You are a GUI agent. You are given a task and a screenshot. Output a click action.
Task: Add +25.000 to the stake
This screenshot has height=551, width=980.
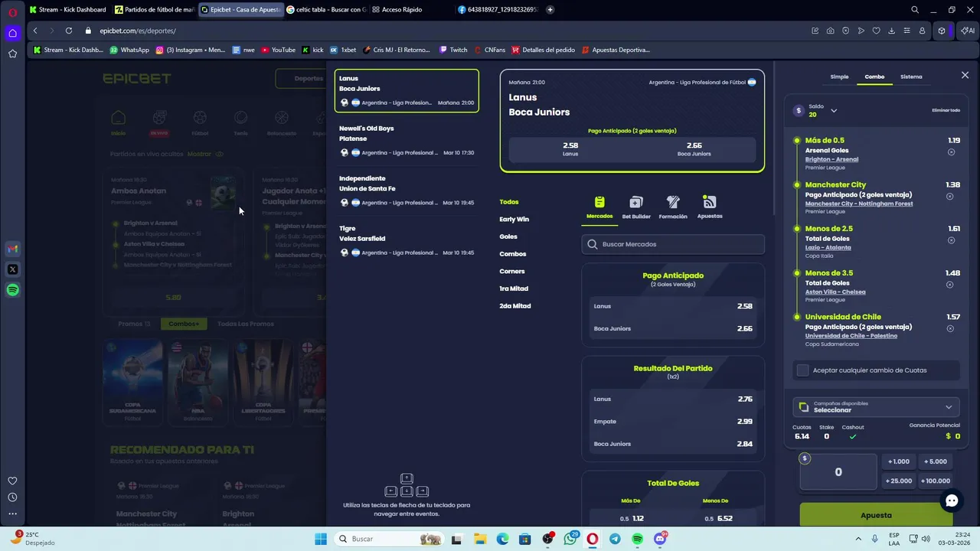(x=899, y=481)
